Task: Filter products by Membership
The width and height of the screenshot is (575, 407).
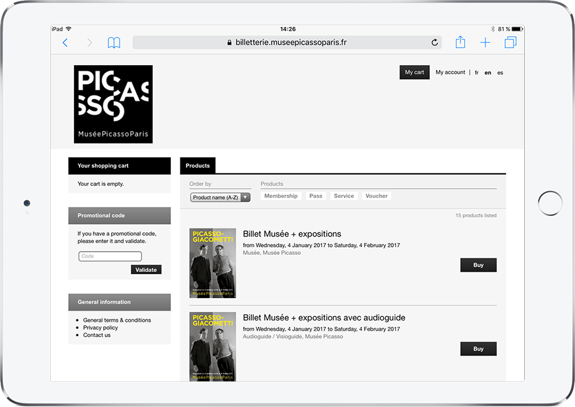Action: click(281, 196)
